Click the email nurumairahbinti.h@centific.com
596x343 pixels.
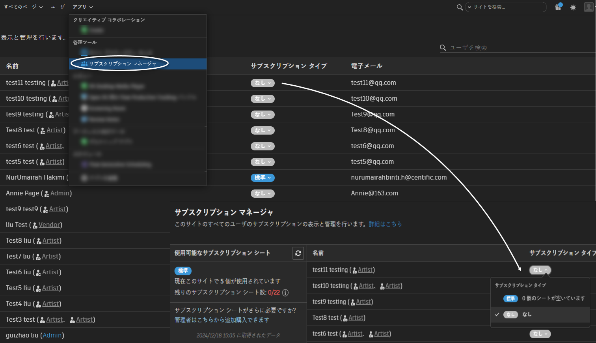399,178
